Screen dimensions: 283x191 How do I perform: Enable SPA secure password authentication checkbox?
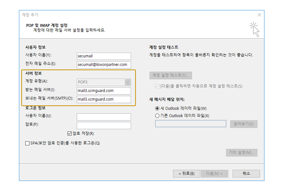pyautogui.click(x=27, y=143)
